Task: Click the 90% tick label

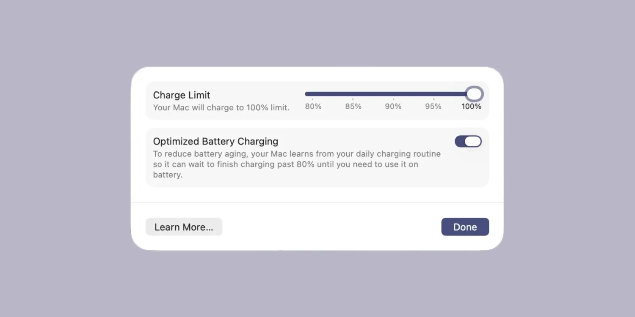Action: point(393,107)
